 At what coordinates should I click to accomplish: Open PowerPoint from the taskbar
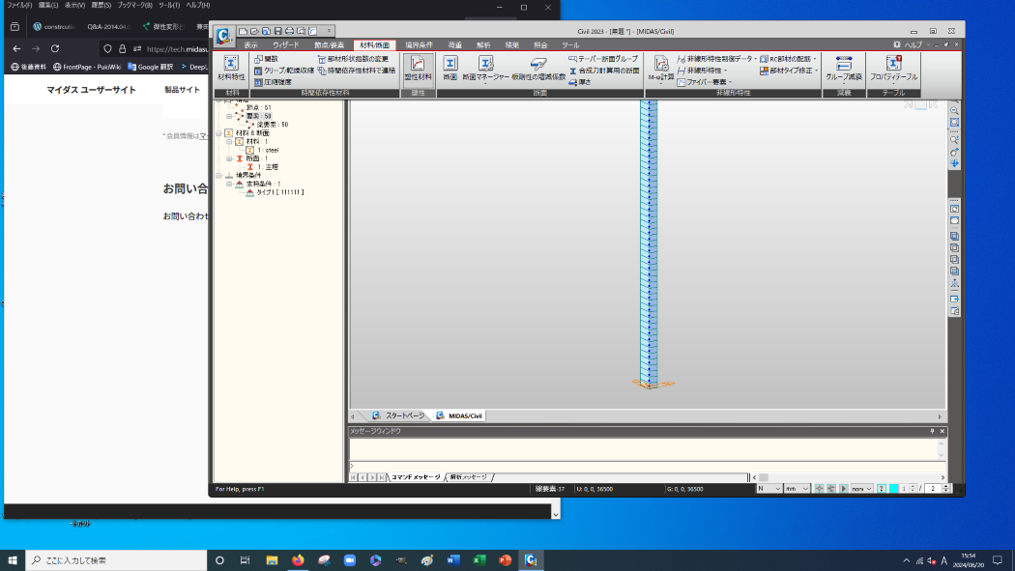point(505,560)
